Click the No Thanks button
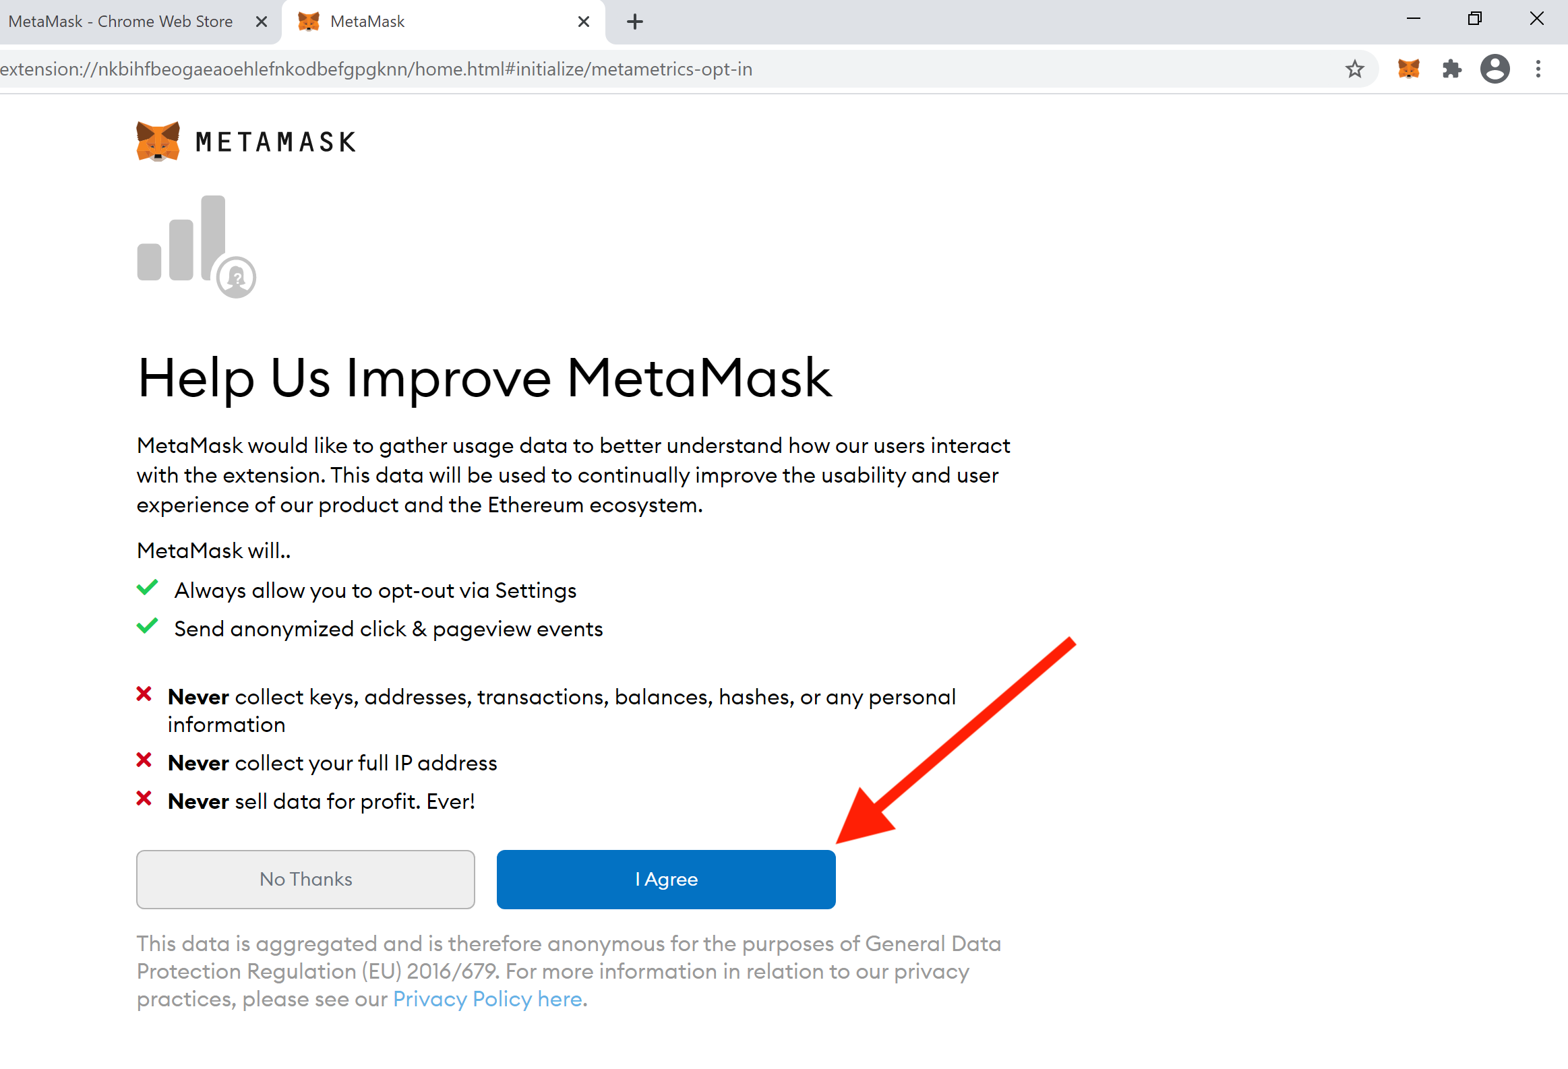Screen dimensions: 1568x1069 [x=305, y=880]
